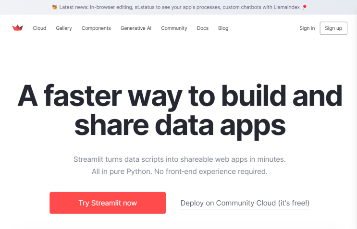The width and height of the screenshot is (357, 229).
Task: Open the Cloud menu item
Action: point(39,28)
